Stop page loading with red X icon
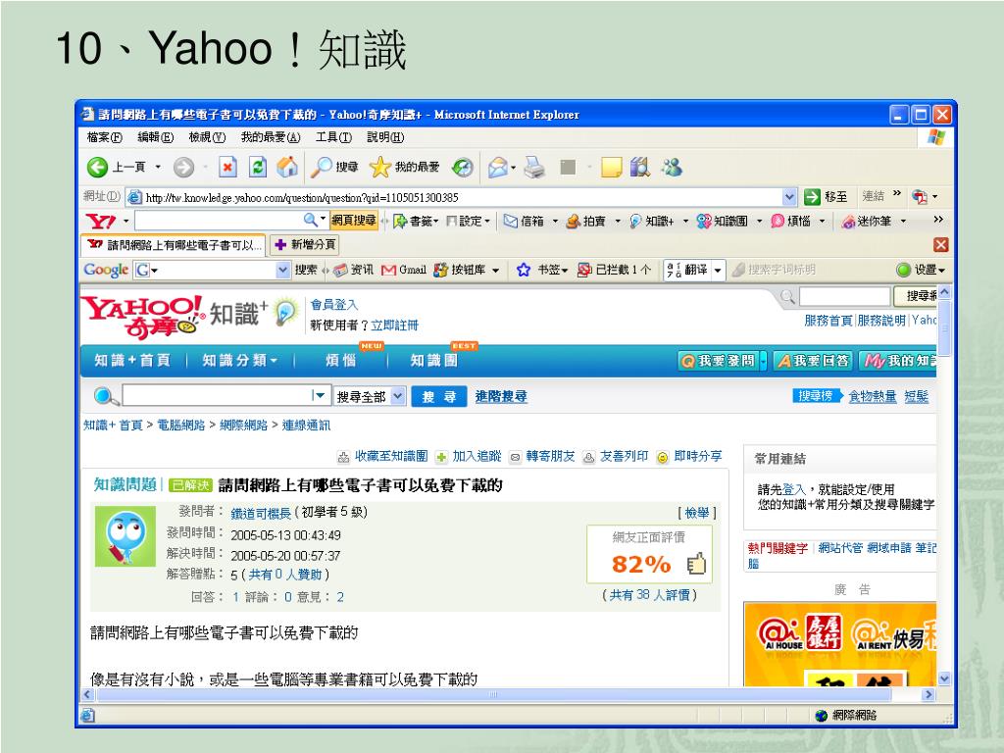1004x753 pixels. click(227, 168)
